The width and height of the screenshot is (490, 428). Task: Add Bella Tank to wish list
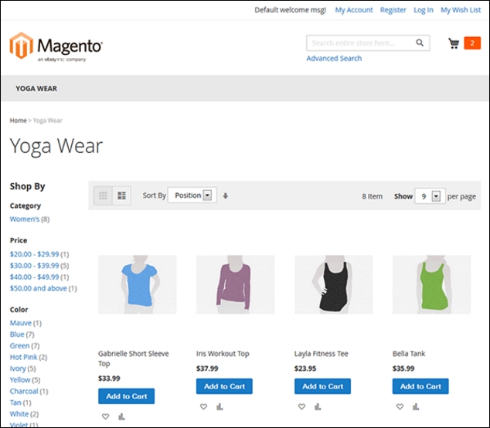[x=400, y=406]
